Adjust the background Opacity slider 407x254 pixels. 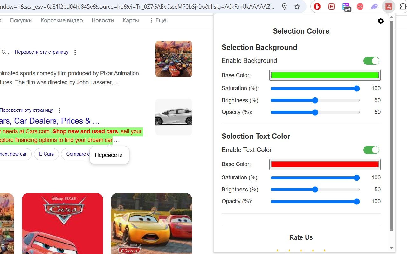tap(315, 112)
